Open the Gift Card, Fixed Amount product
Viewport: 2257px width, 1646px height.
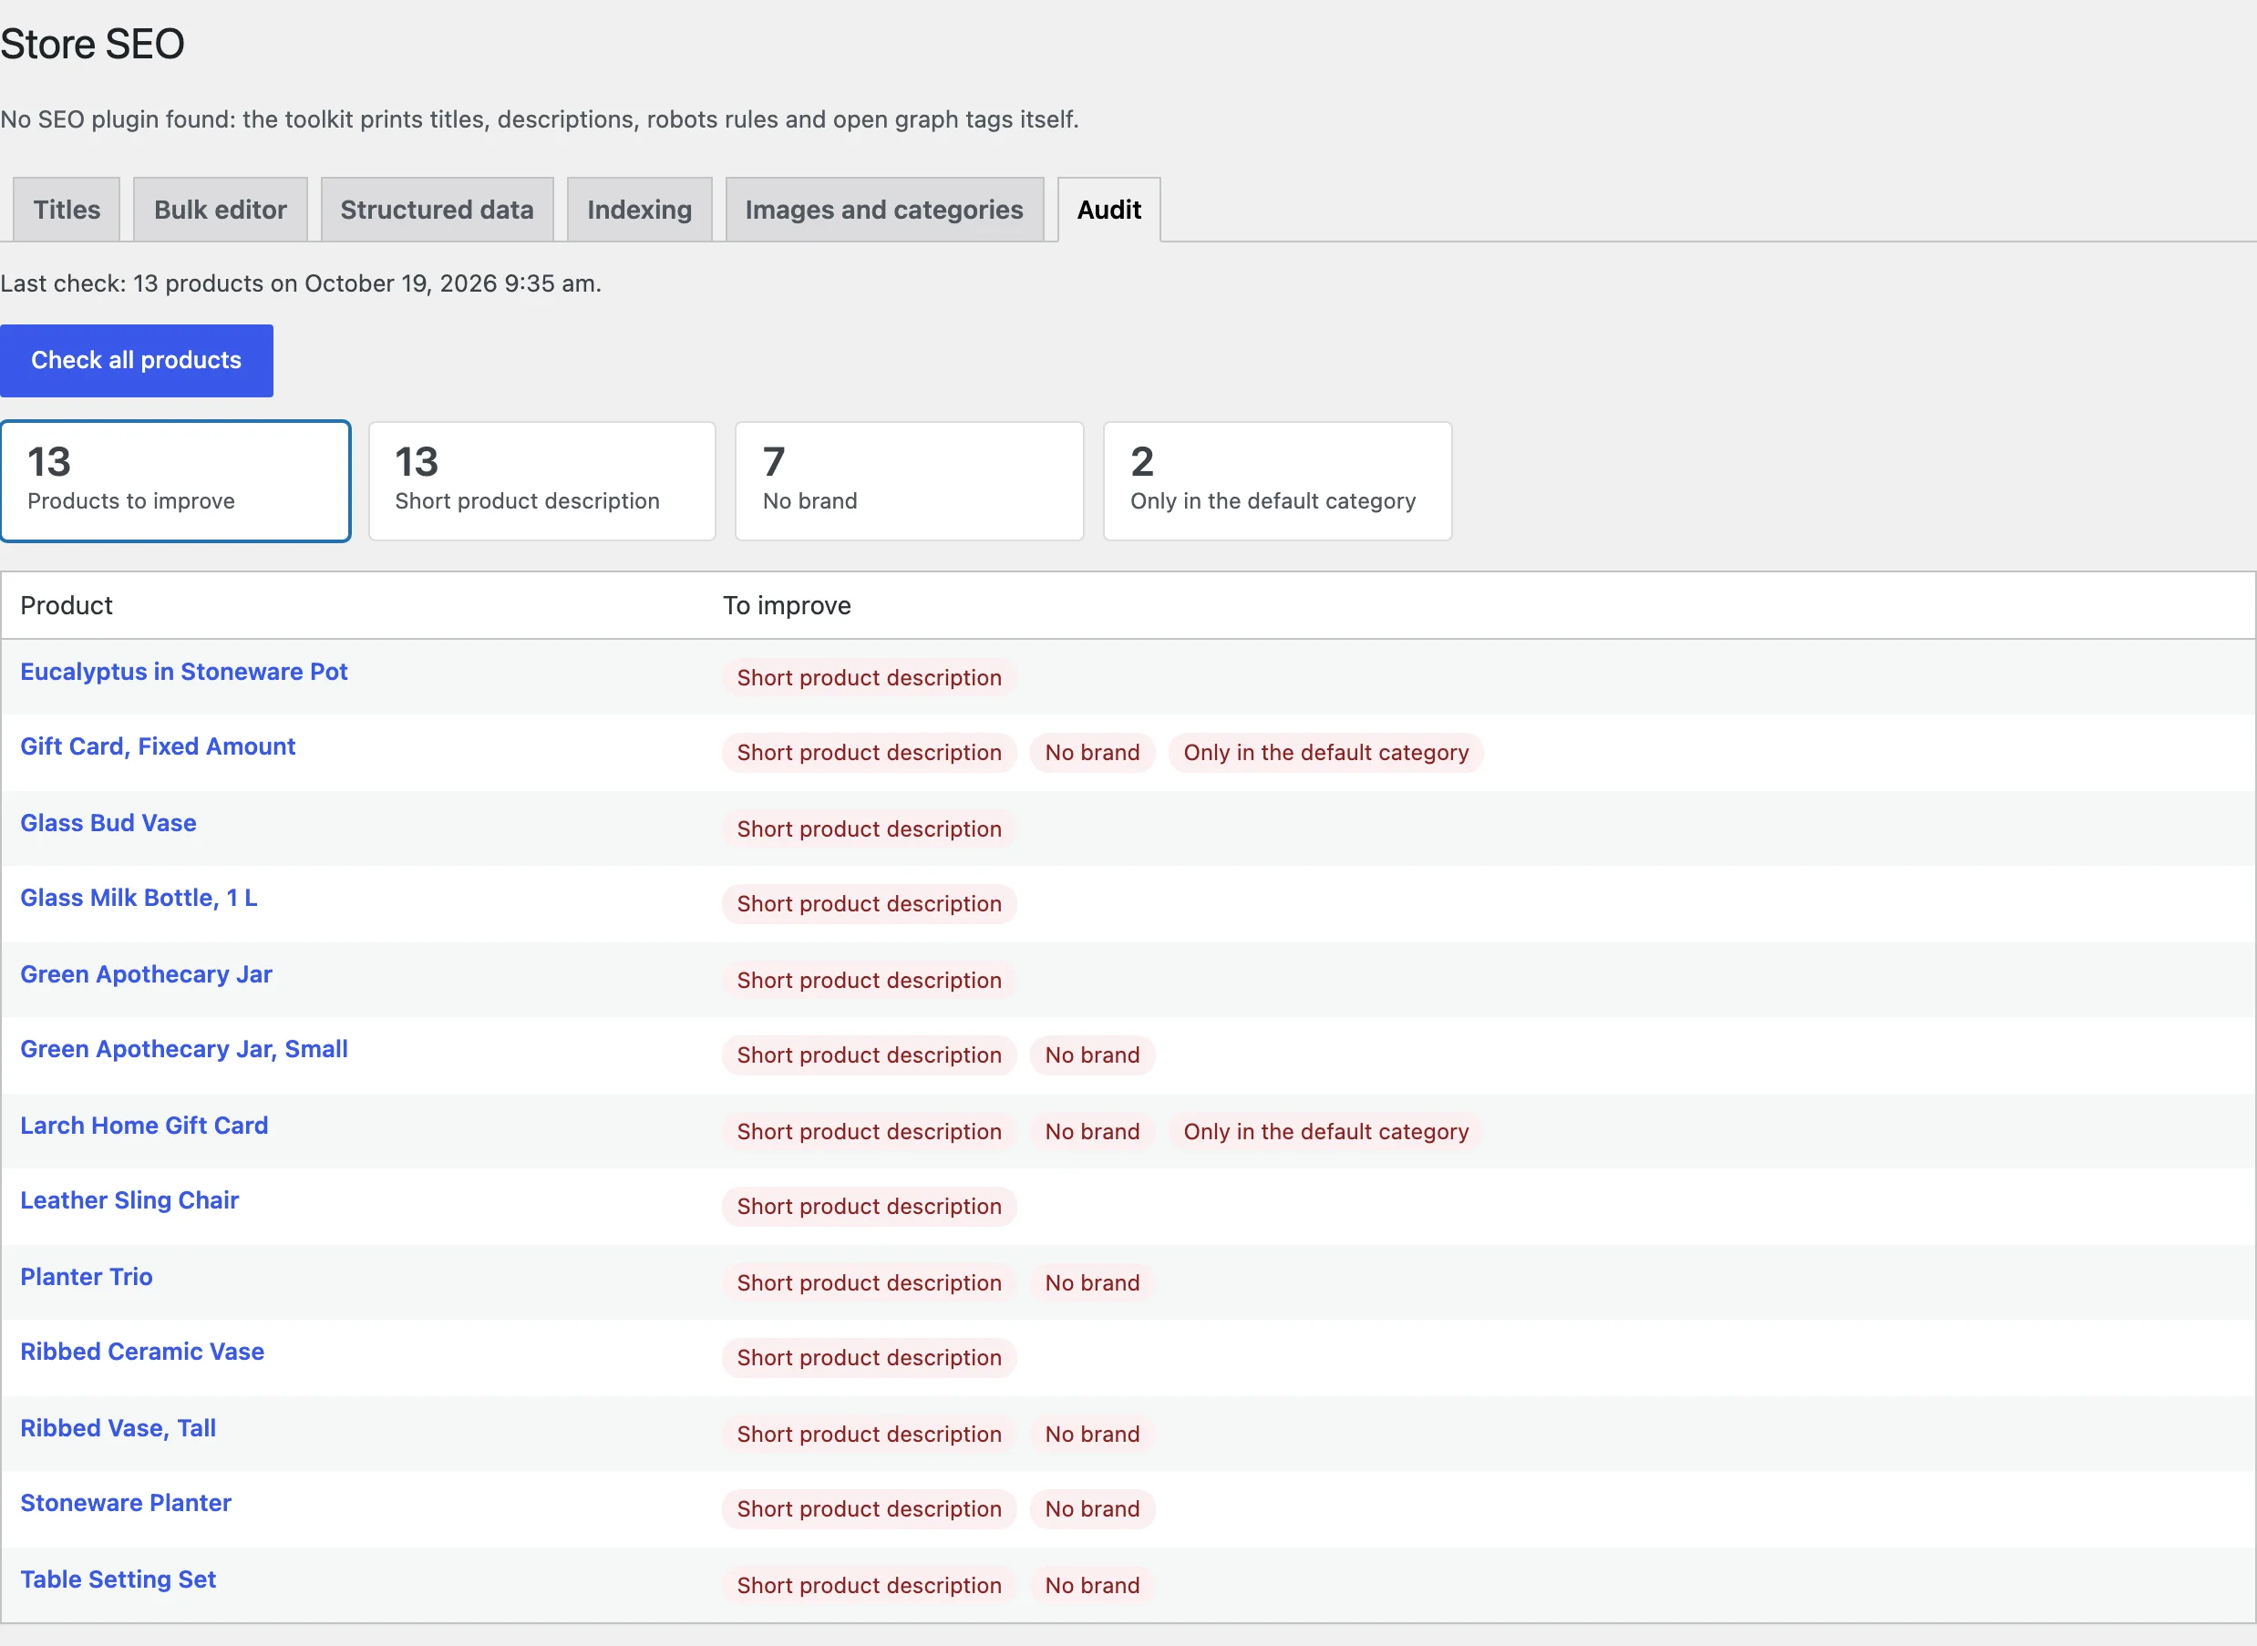click(x=158, y=746)
